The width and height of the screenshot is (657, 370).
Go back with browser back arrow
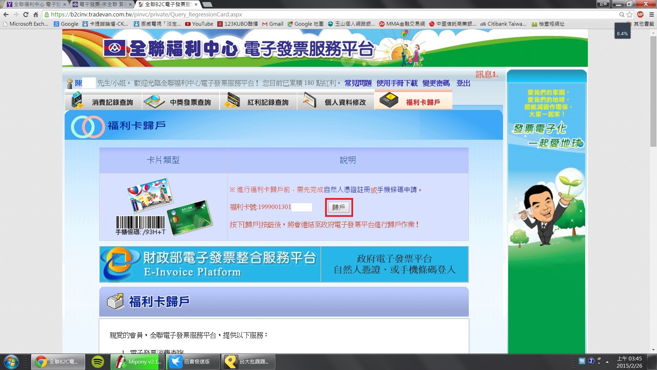[x=6, y=14]
